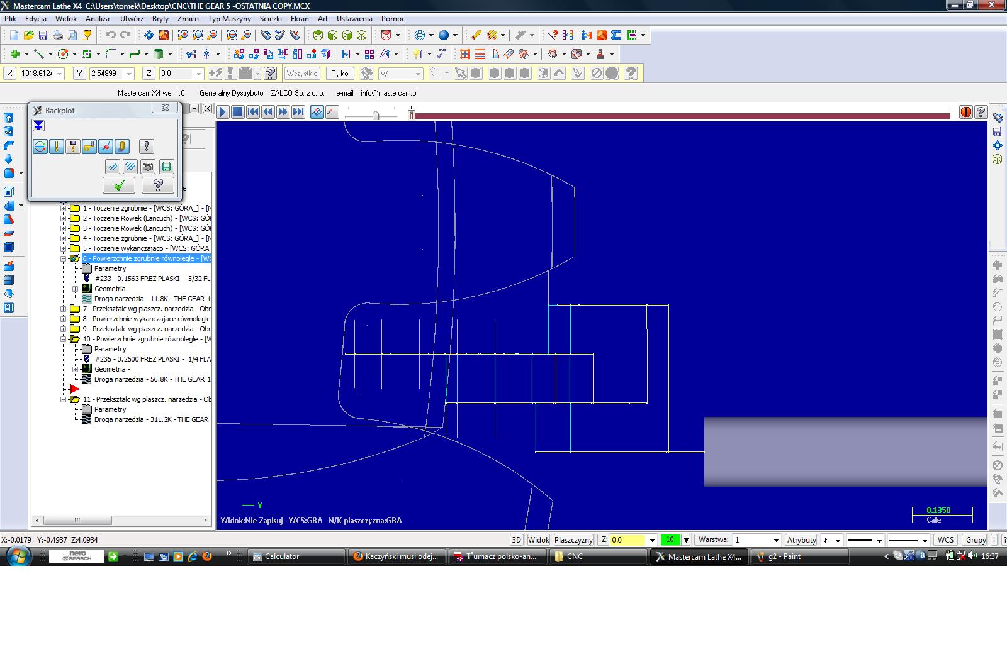Click the shaded blue sphere icon

click(444, 36)
